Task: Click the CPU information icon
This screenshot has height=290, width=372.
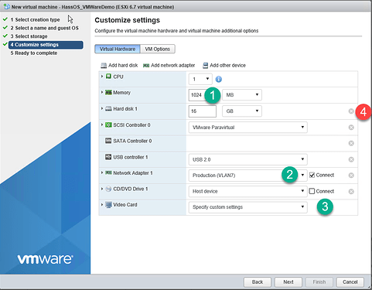Action: tap(219, 79)
